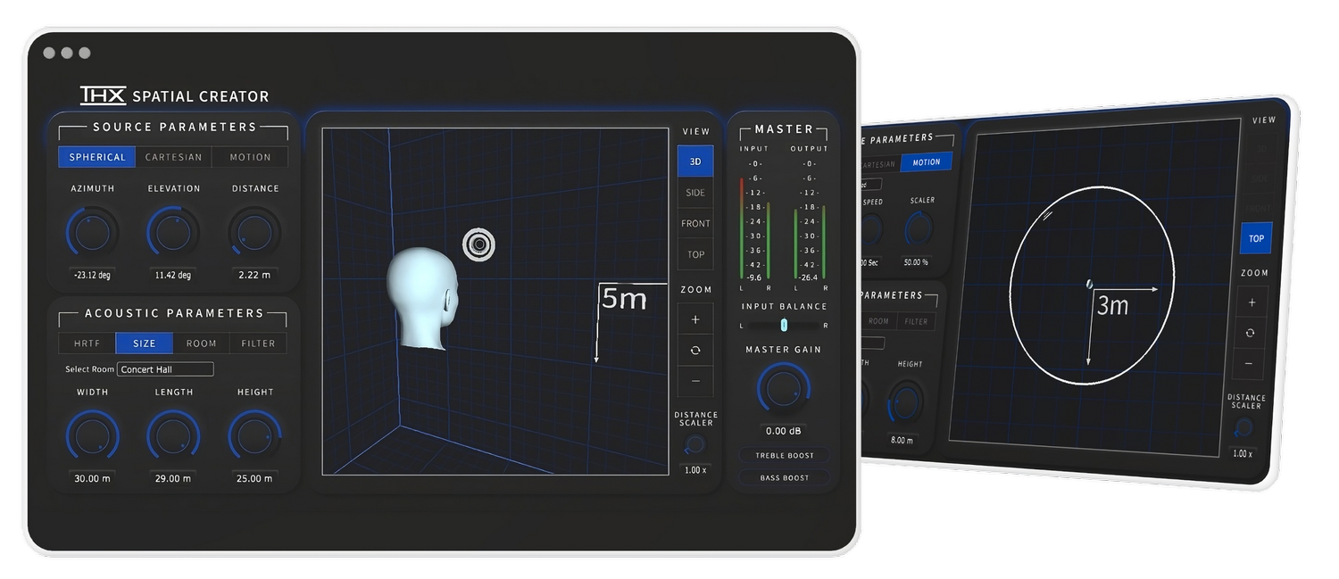This screenshot has width=1339, height=579.
Task: Click the zoom out minus icon
Action: tap(695, 382)
